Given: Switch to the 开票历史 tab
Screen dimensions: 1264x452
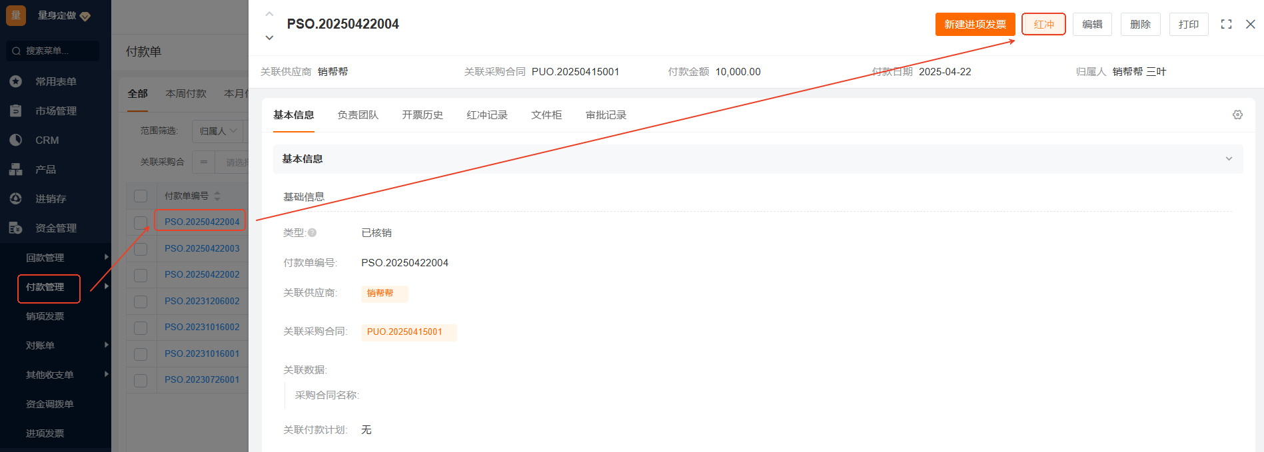Looking at the screenshot, I should coord(422,115).
